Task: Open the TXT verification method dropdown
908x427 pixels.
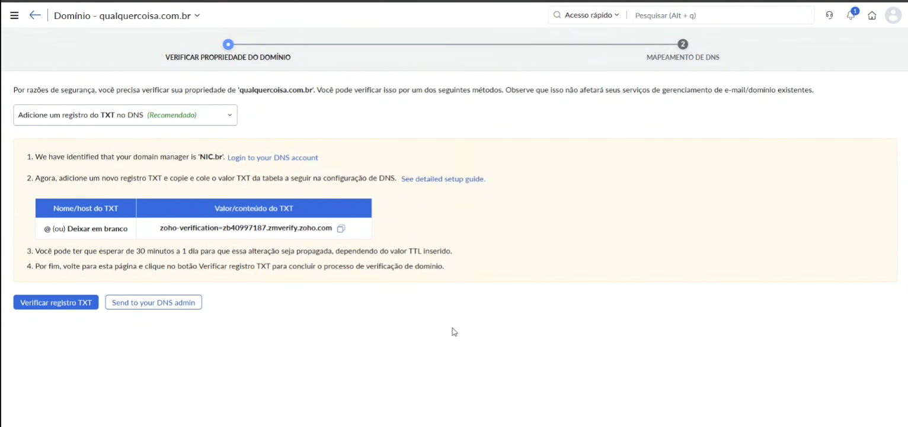Action: (125, 115)
